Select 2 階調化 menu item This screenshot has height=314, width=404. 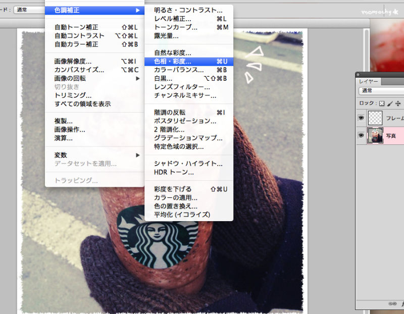pos(189,129)
